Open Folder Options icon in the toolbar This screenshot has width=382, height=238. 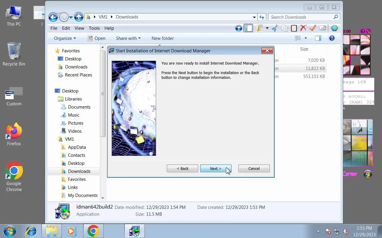pyautogui.click(x=259, y=28)
